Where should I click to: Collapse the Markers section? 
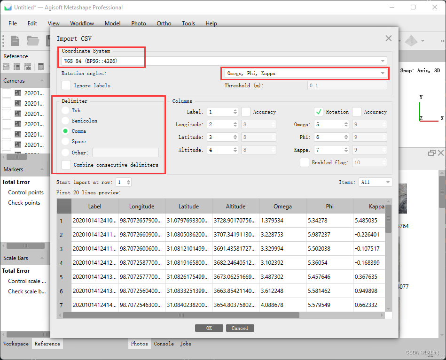42,169
